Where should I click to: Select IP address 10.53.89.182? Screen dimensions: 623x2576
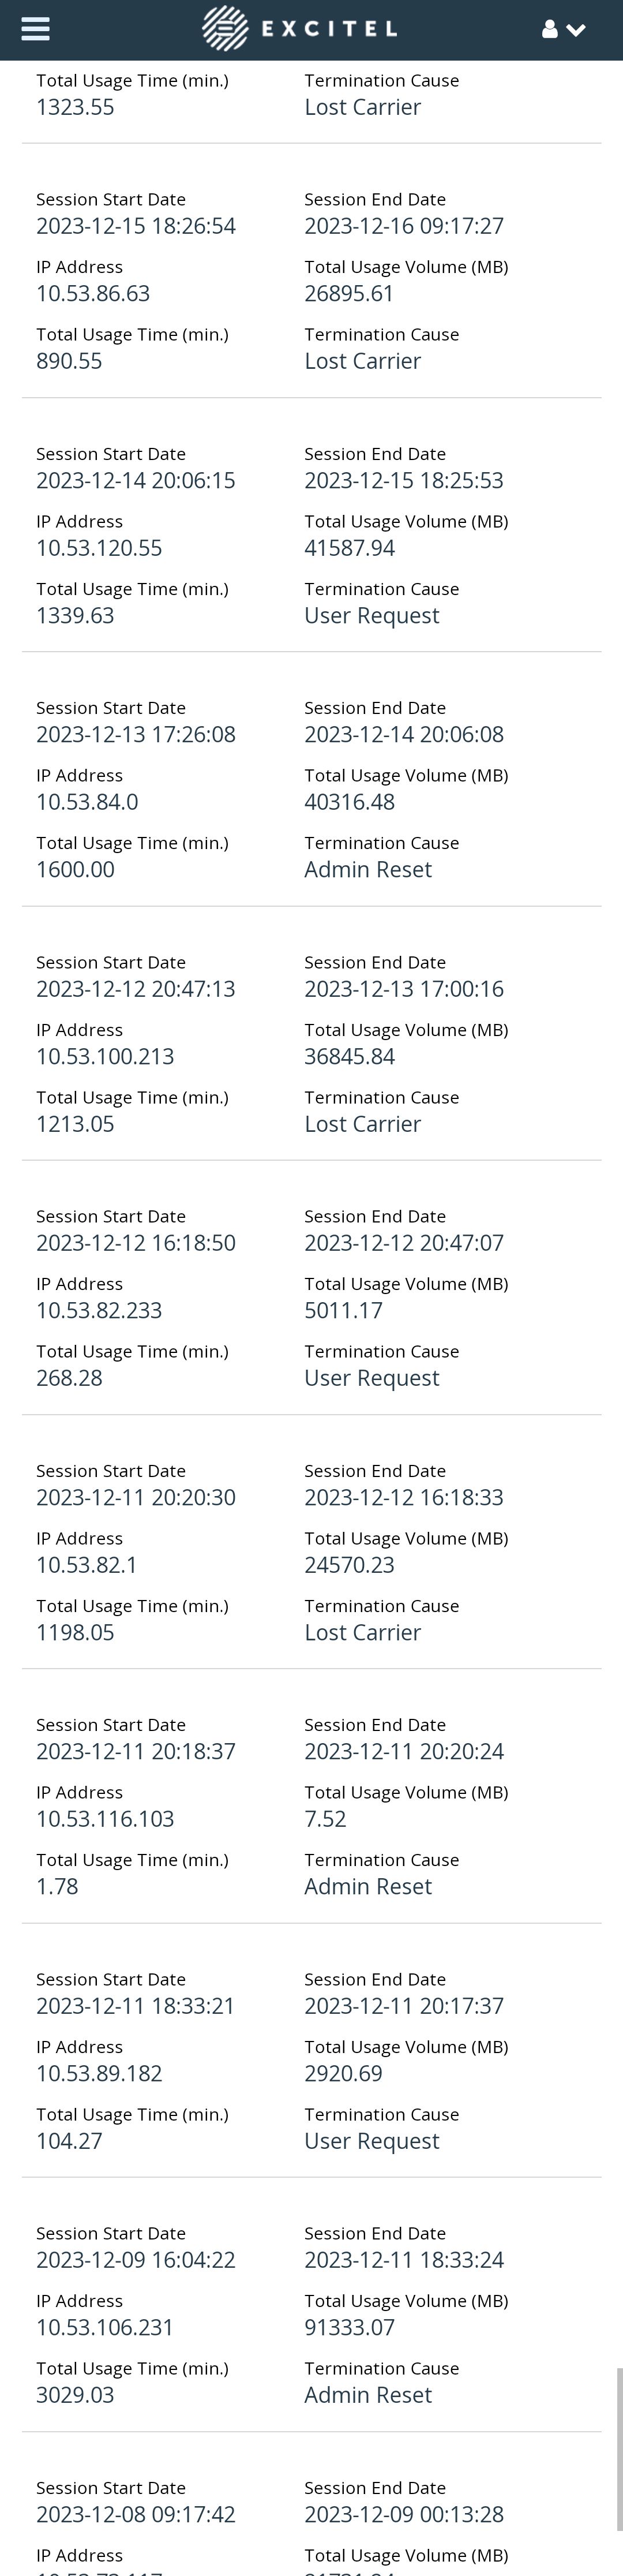click(99, 2074)
